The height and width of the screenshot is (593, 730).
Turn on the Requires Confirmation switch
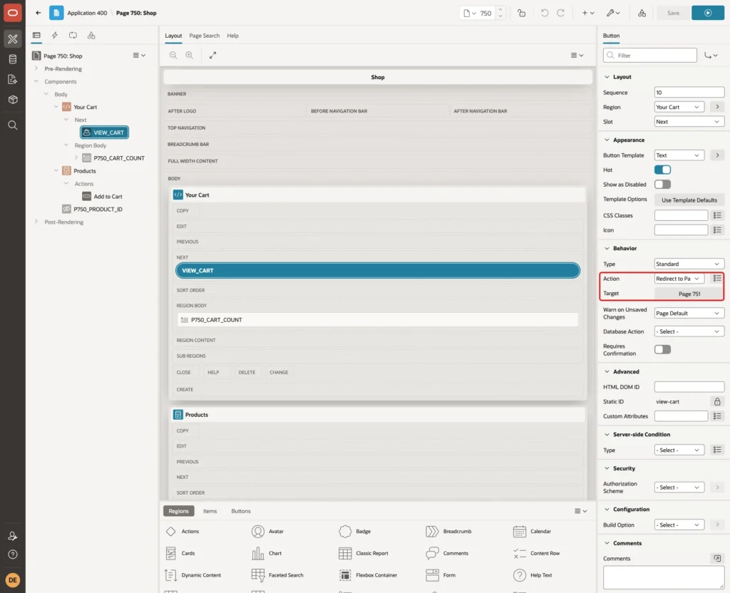coord(662,349)
